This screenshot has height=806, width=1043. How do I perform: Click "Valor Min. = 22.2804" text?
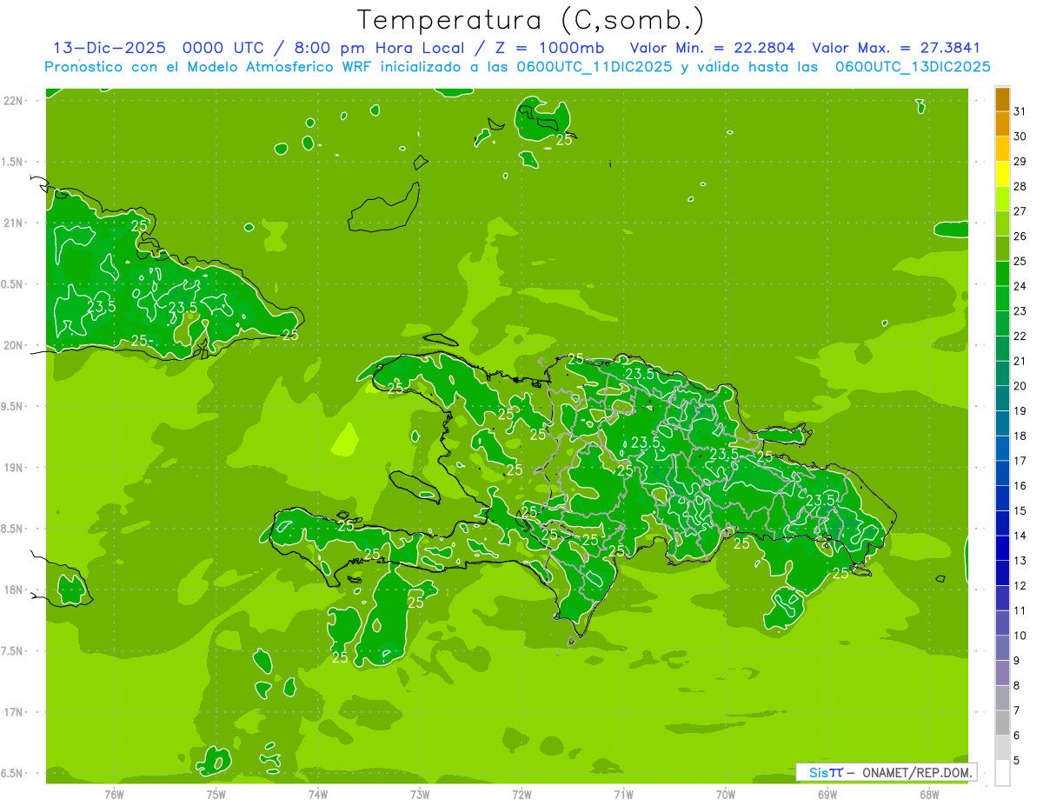point(712,48)
